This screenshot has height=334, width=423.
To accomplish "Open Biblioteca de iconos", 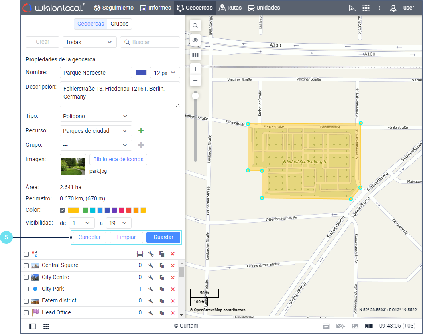I will (118, 159).
